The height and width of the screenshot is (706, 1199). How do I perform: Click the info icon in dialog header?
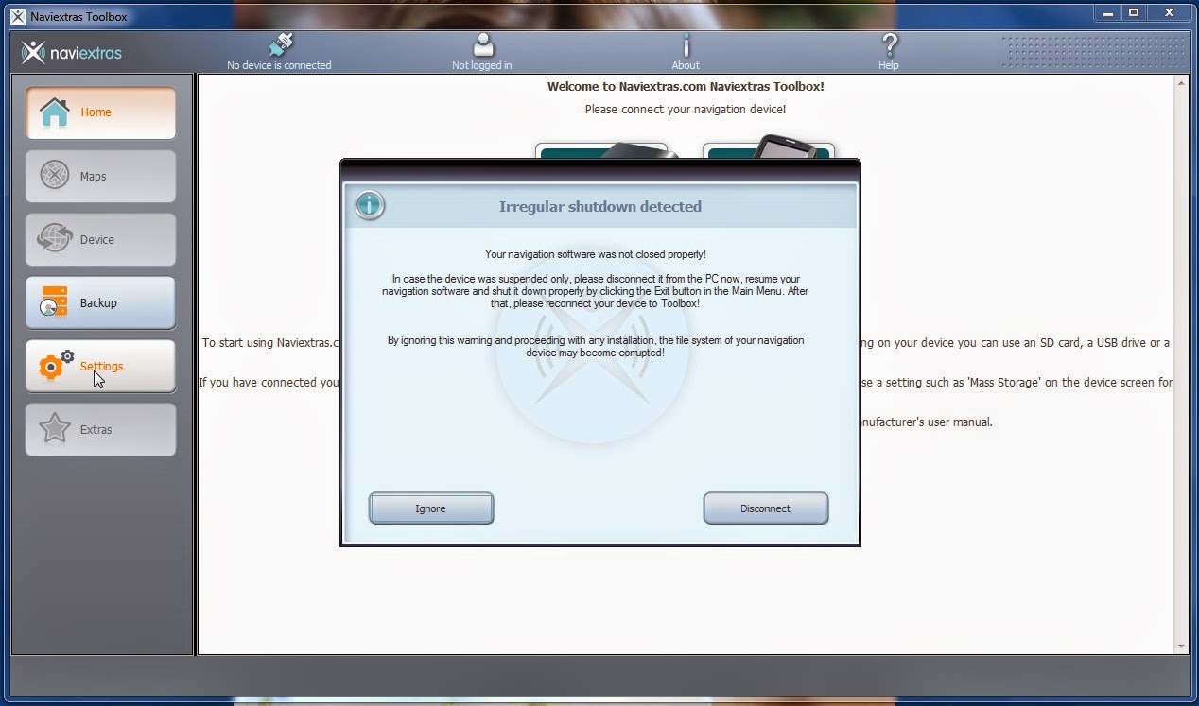[370, 205]
